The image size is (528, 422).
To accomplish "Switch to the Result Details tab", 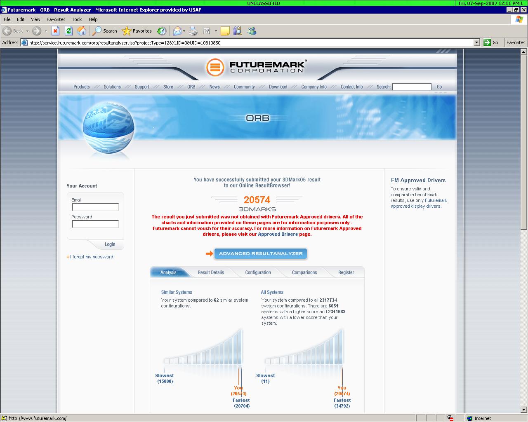I will click(211, 272).
